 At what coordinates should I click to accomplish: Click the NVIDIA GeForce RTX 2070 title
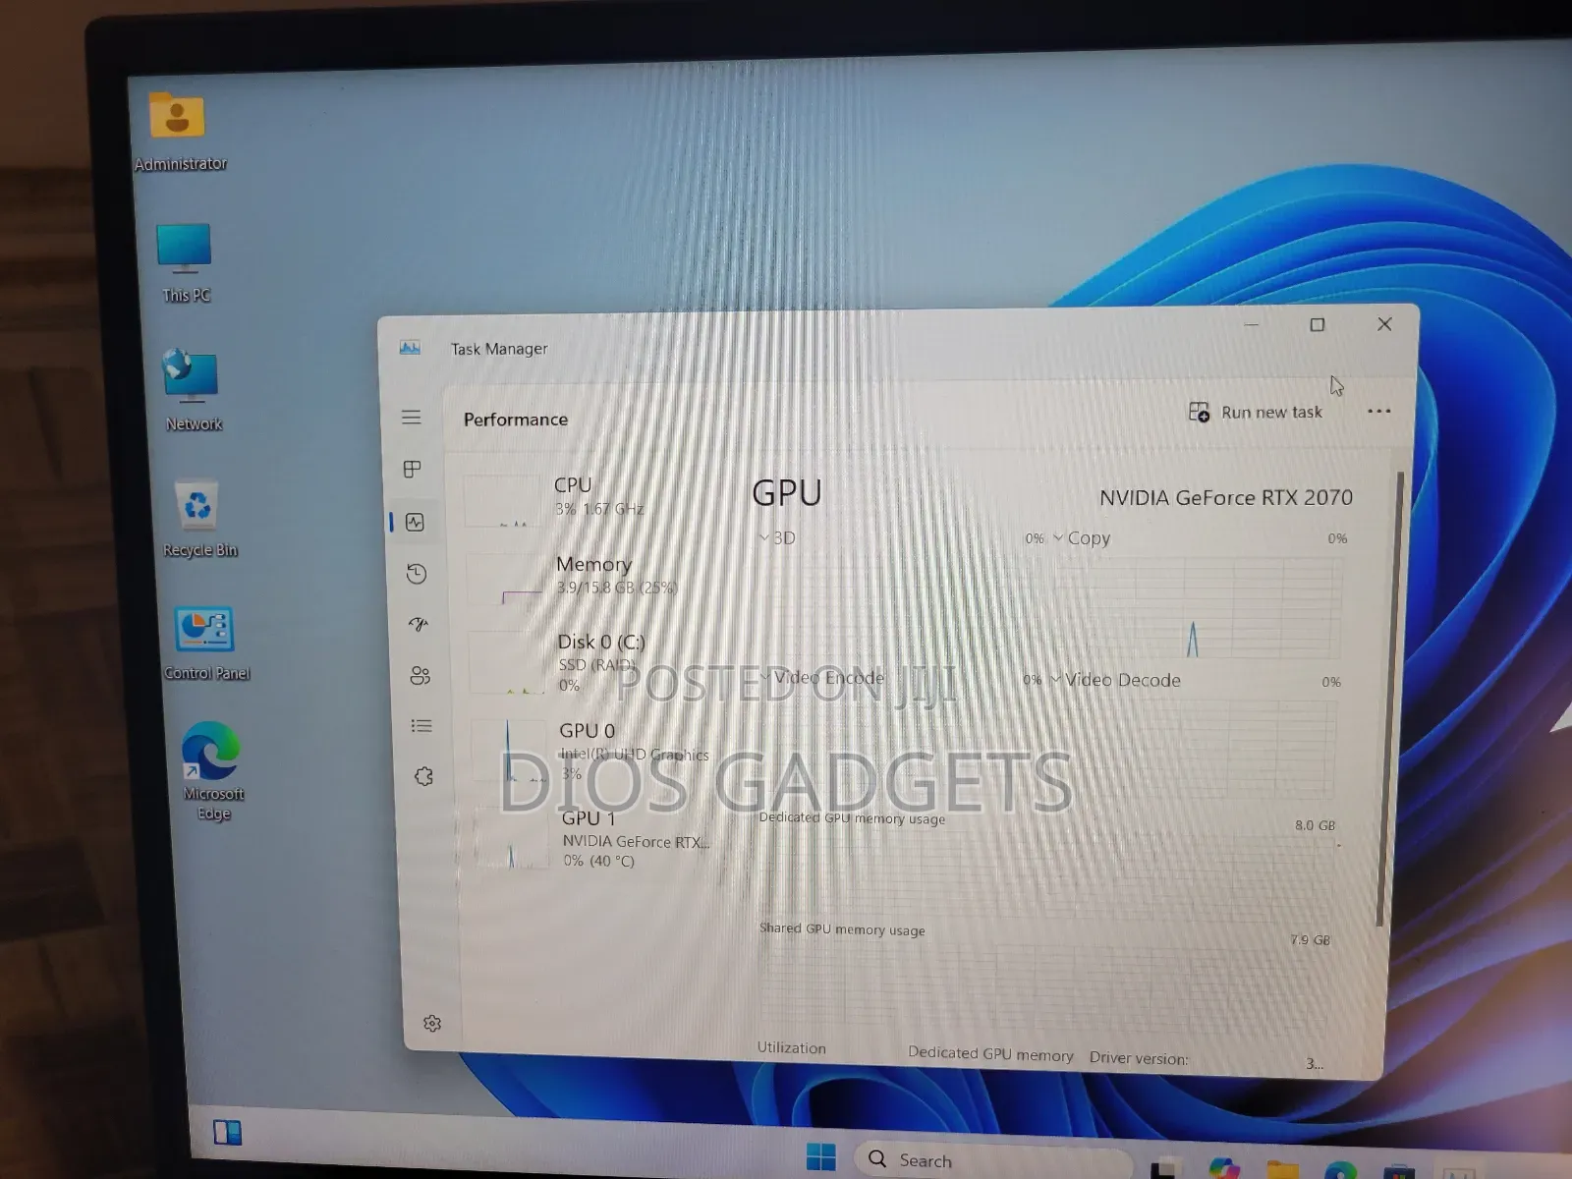(x=1225, y=498)
